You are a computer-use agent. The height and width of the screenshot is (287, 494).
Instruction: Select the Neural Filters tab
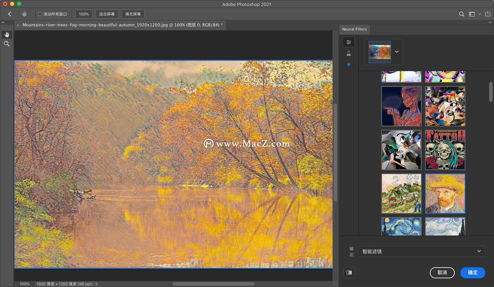pos(354,29)
